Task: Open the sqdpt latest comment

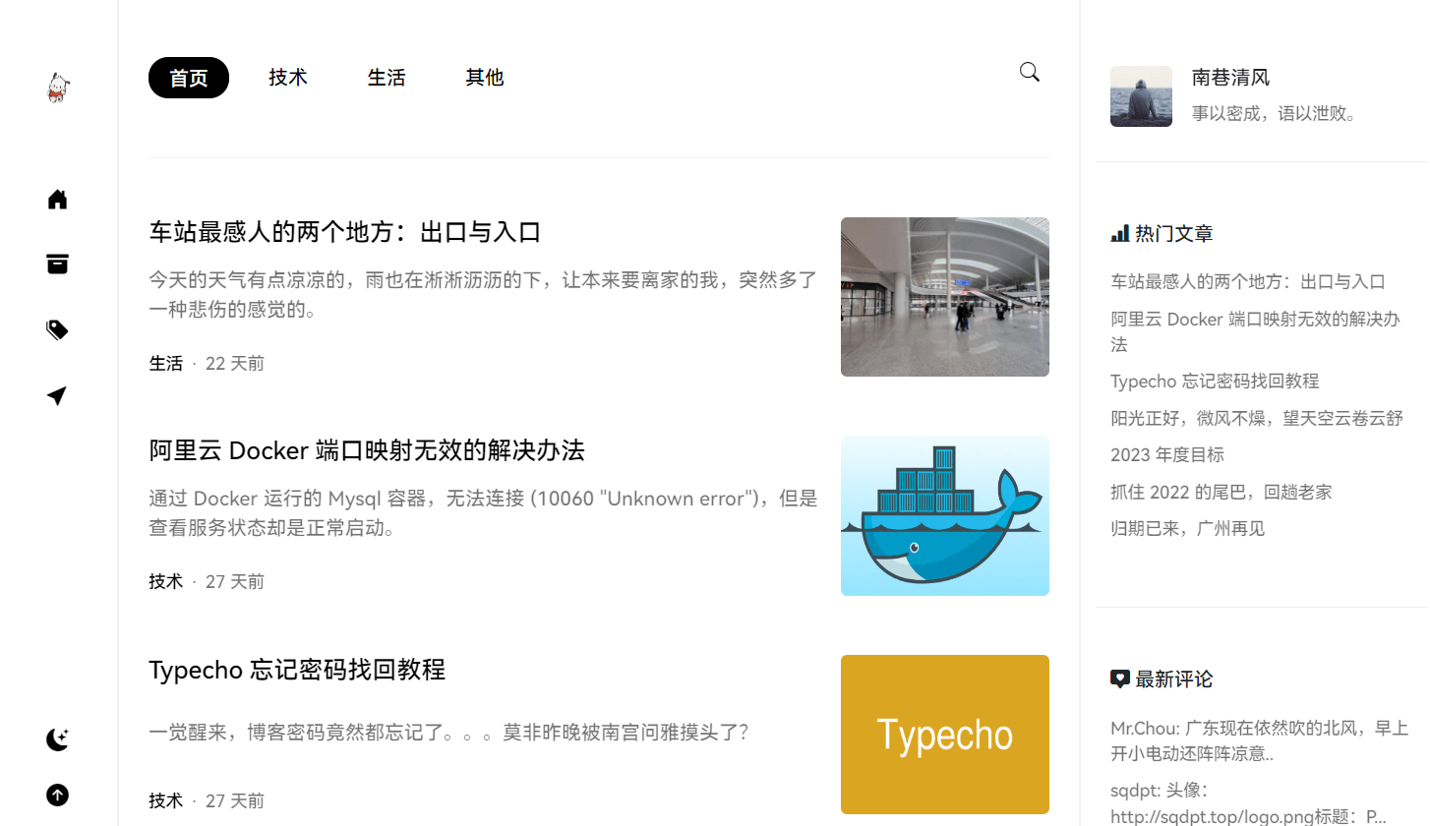Action: pyautogui.click(x=1249, y=802)
